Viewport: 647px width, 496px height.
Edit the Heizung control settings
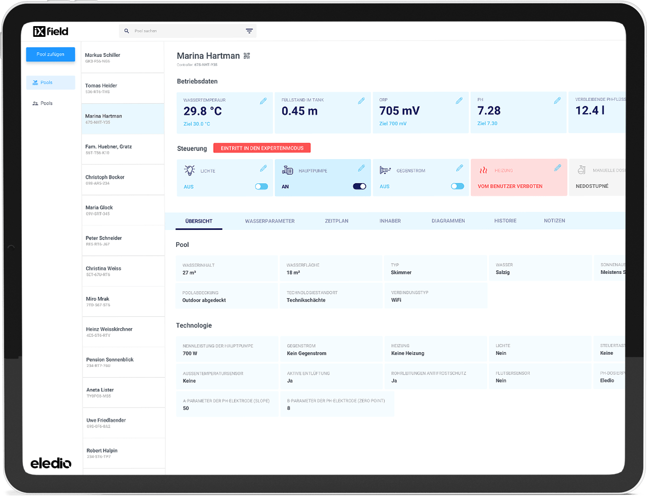coord(557,168)
